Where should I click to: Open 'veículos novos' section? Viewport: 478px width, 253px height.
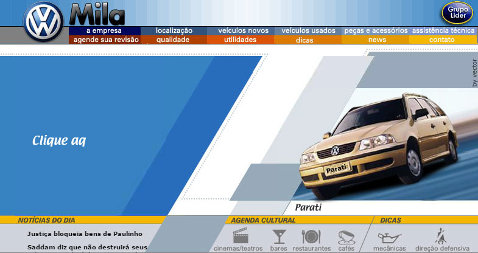click(244, 31)
